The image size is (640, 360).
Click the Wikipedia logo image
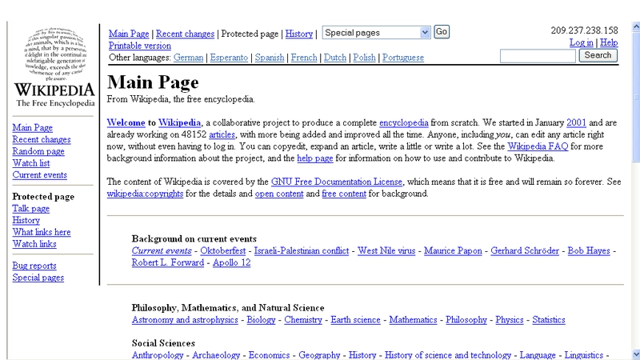pos(55,67)
